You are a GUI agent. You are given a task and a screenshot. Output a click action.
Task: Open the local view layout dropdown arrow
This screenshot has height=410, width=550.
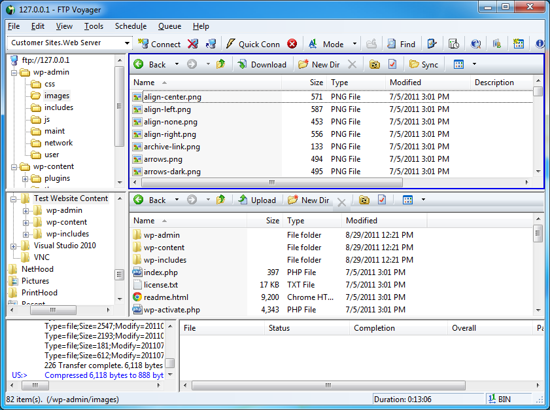[423, 200]
